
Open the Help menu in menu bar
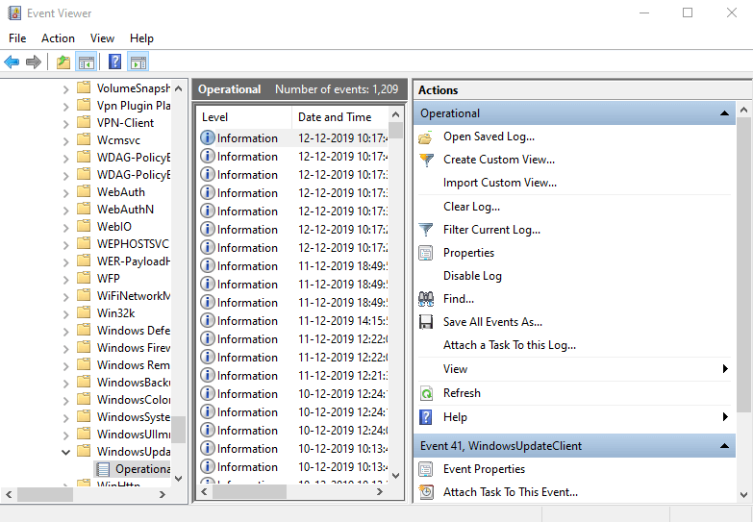click(141, 38)
